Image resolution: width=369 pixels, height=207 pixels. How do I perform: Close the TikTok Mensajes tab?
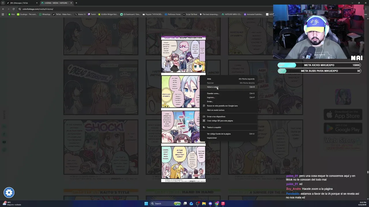coord(37,3)
